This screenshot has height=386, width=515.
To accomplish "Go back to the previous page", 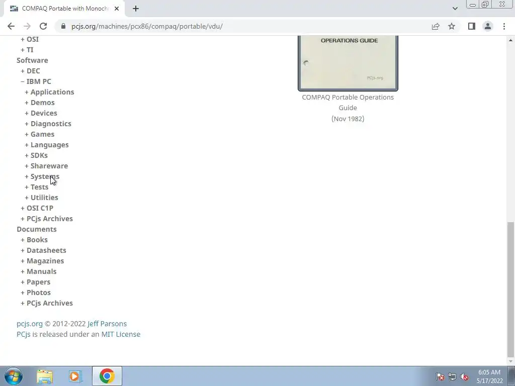I will 11,26.
